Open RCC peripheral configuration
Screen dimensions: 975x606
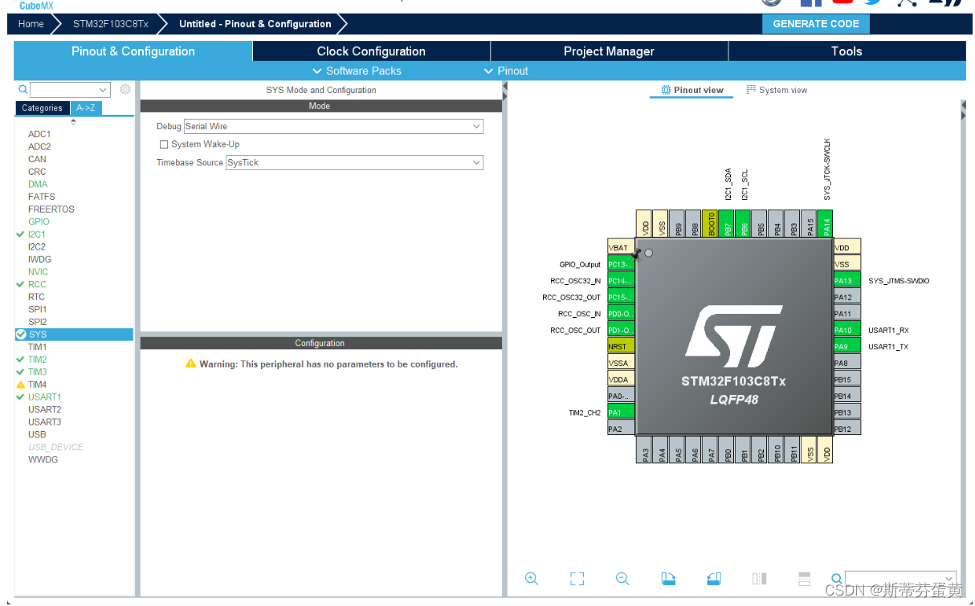point(37,284)
